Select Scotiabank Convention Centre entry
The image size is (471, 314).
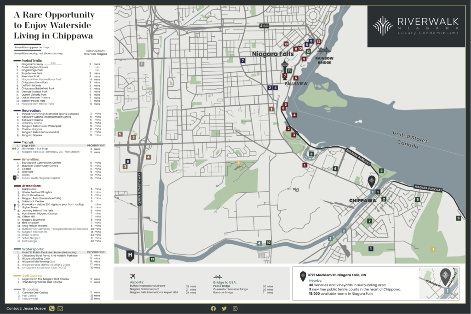click(x=41, y=163)
